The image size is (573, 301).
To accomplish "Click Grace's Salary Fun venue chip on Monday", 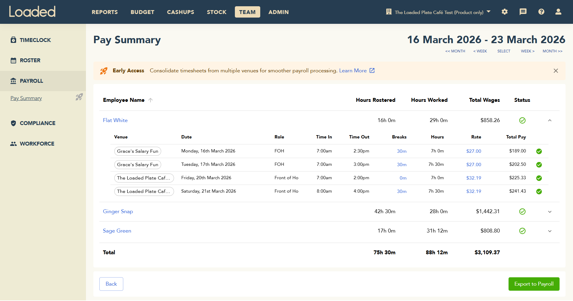I will [138, 151].
